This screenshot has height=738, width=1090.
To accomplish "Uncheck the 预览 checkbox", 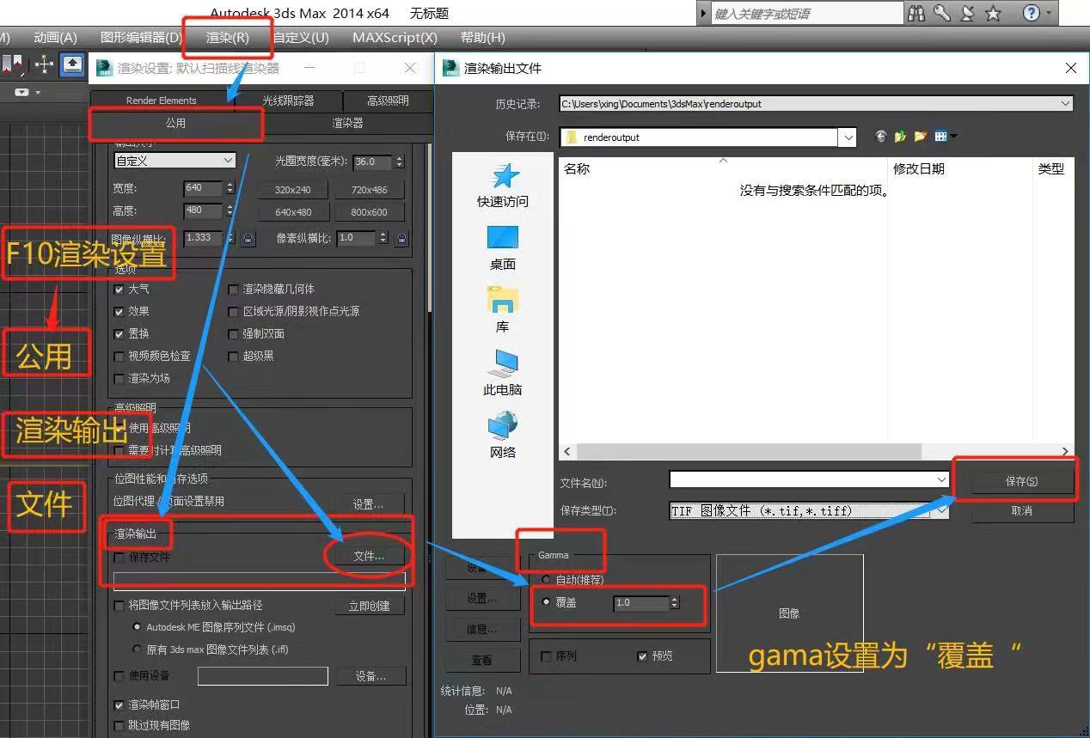I will tap(640, 656).
